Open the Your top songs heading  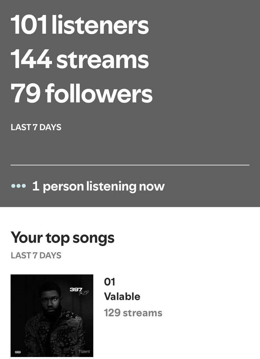click(x=63, y=238)
